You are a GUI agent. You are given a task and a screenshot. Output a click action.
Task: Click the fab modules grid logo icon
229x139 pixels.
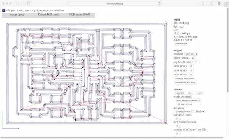(x=3, y=10)
